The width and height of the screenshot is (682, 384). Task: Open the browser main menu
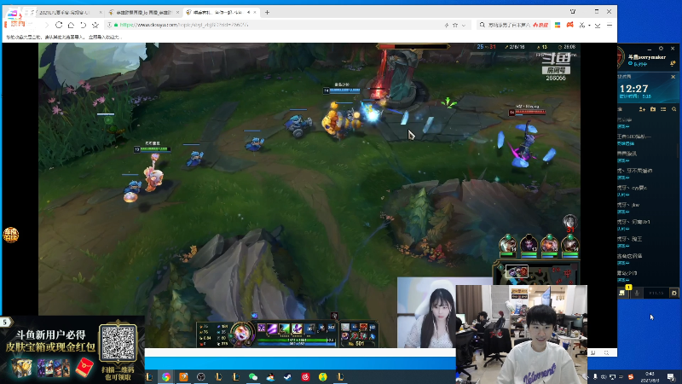[610, 25]
